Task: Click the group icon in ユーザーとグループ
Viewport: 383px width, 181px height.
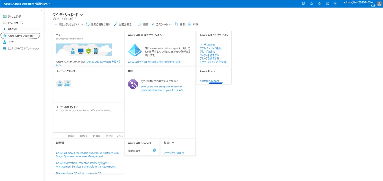Action: point(67,84)
